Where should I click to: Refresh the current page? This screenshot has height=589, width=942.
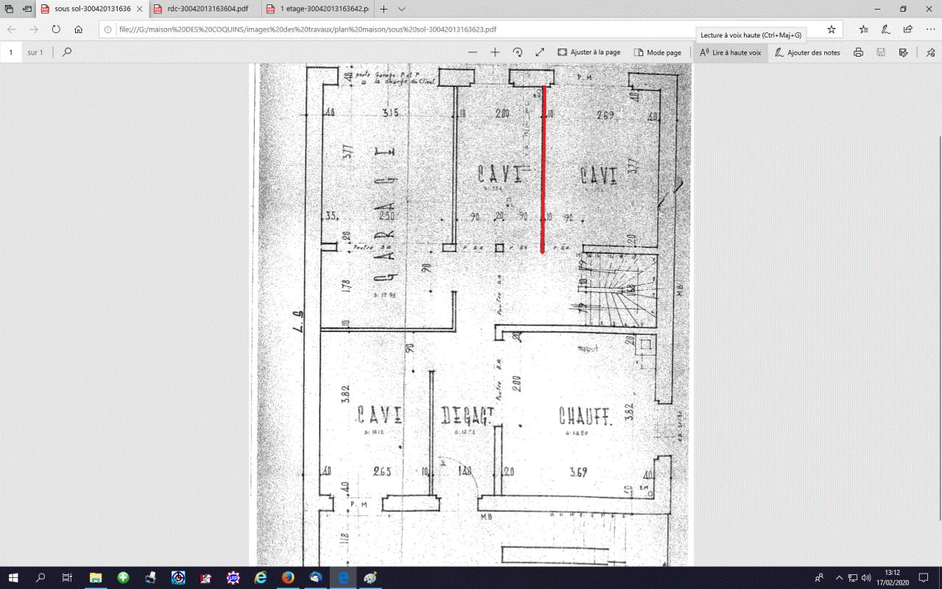tap(56, 29)
